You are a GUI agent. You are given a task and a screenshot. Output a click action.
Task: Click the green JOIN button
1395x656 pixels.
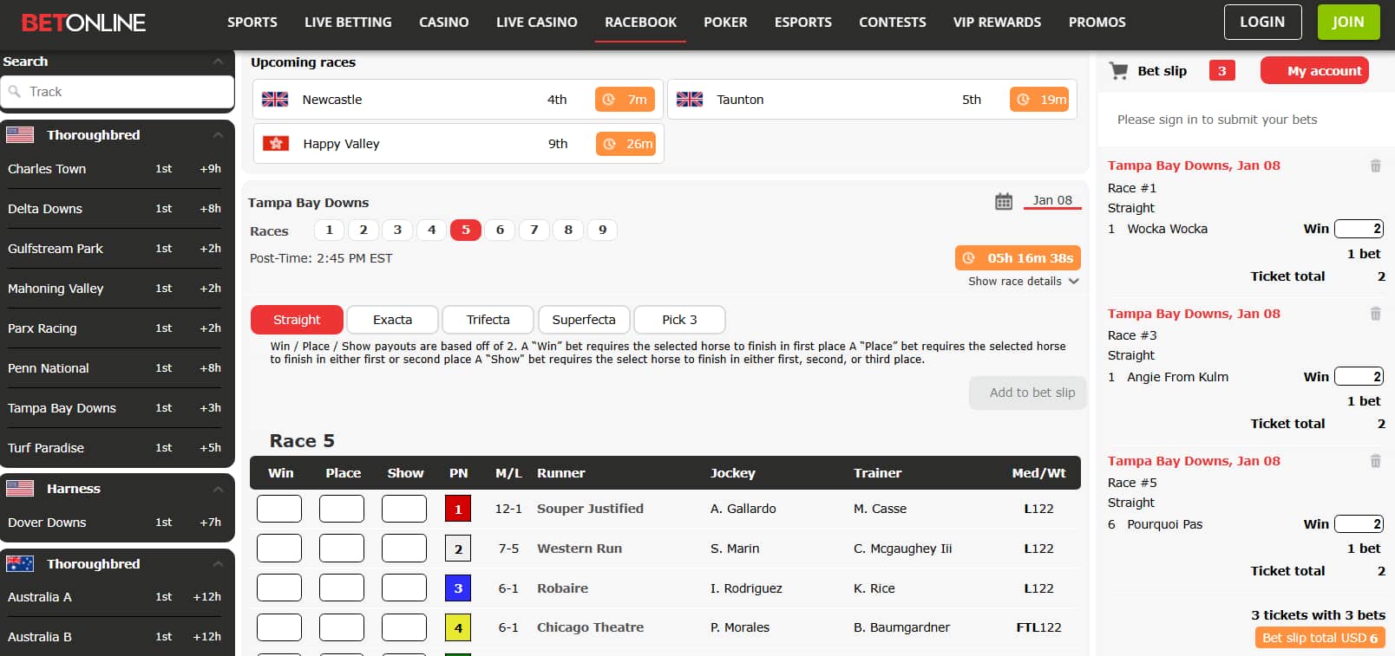pos(1348,23)
